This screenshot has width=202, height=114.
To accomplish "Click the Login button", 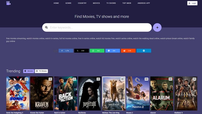I will (x=192, y=3).
